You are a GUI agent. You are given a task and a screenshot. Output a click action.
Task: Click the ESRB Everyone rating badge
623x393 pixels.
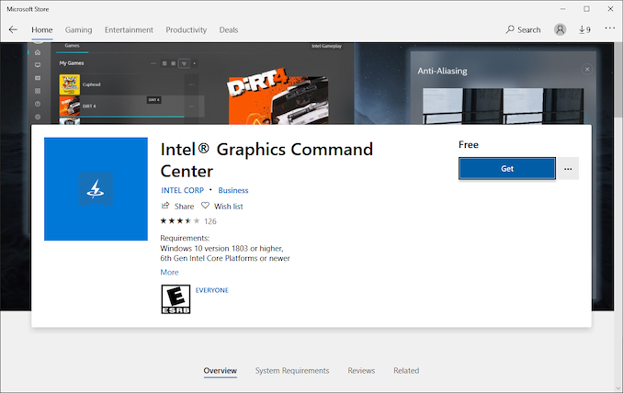176,299
